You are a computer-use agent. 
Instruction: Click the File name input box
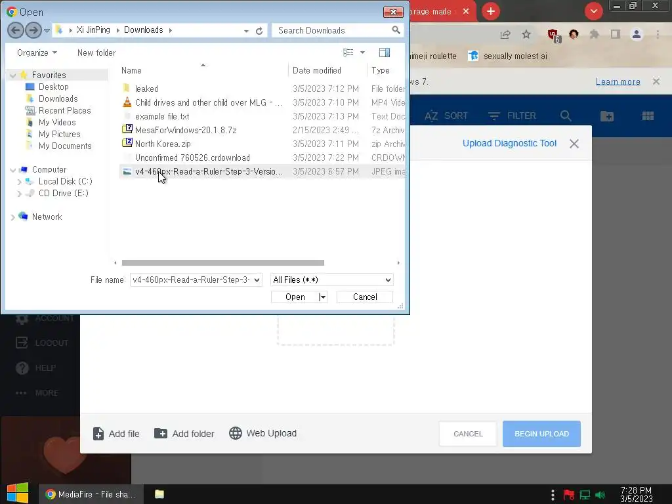[191, 280]
